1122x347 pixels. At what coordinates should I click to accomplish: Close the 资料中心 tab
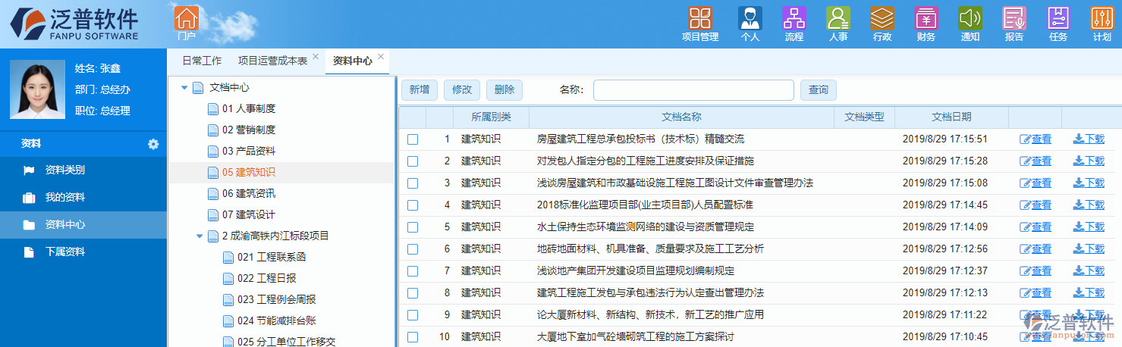[x=381, y=57]
